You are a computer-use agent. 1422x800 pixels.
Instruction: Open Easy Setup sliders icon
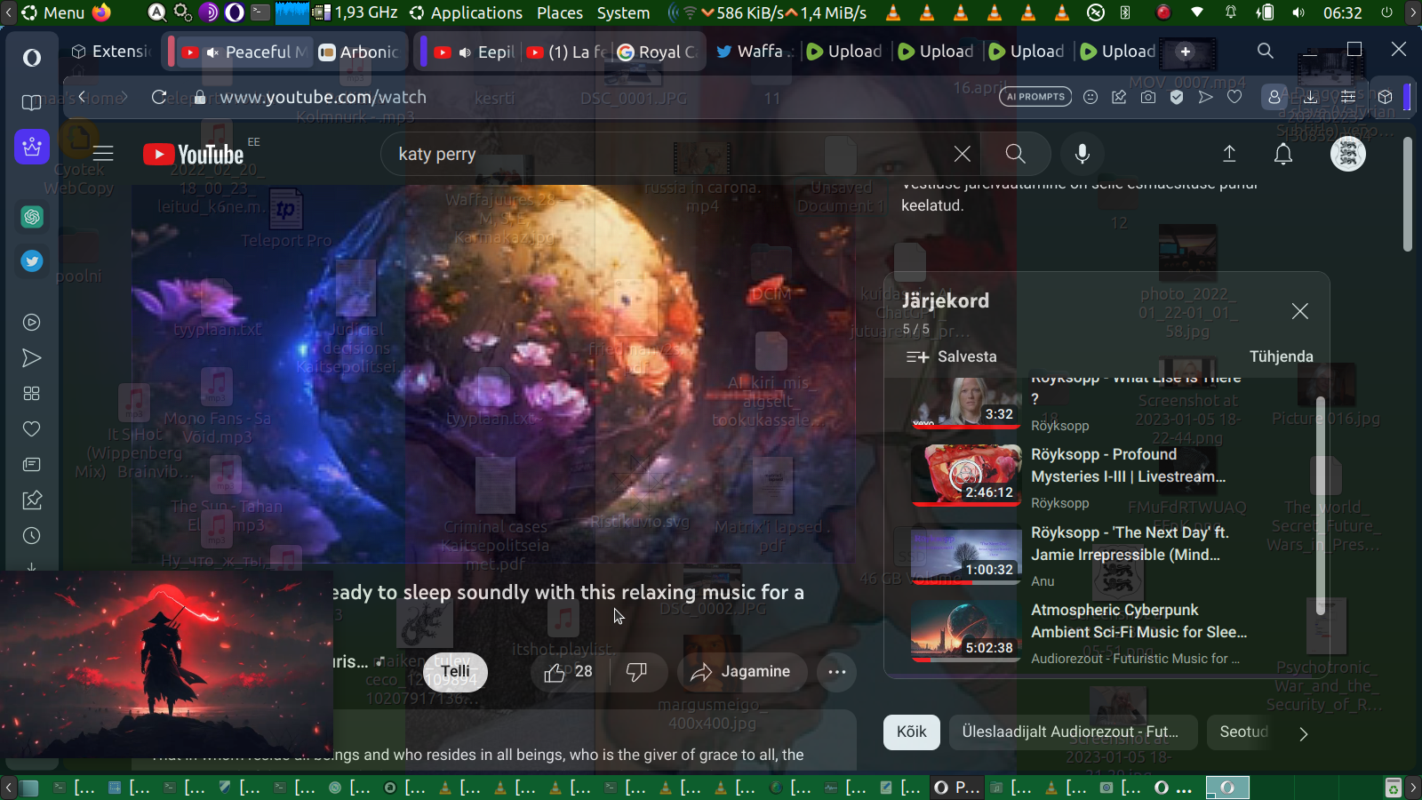1348,97
